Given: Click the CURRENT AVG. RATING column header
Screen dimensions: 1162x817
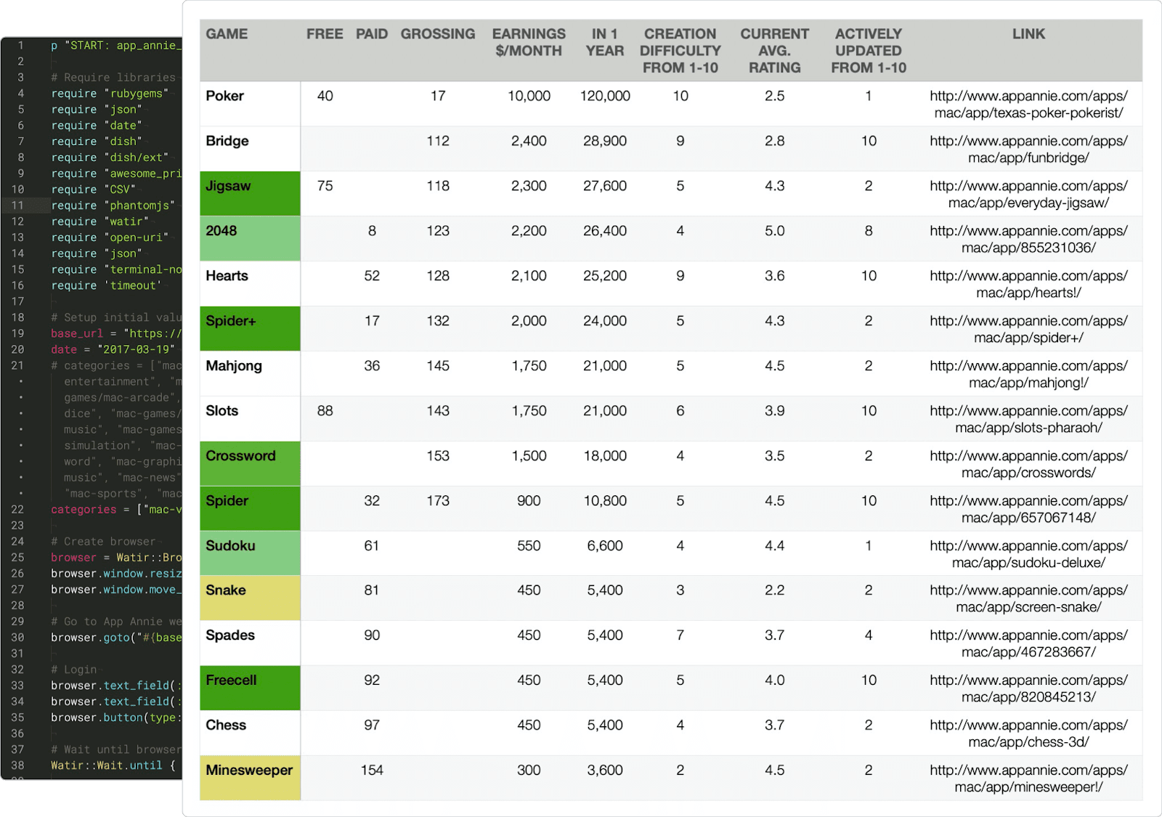Looking at the screenshot, I should point(774,51).
